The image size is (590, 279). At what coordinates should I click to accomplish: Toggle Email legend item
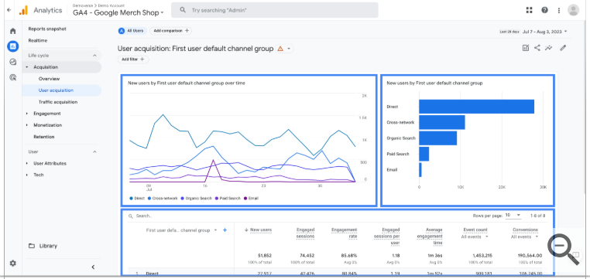point(251,199)
